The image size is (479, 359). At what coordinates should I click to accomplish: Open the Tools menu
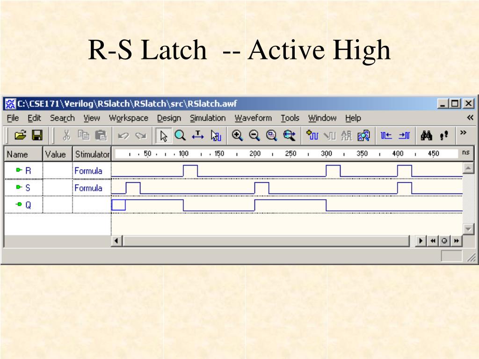[x=290, y=118]
